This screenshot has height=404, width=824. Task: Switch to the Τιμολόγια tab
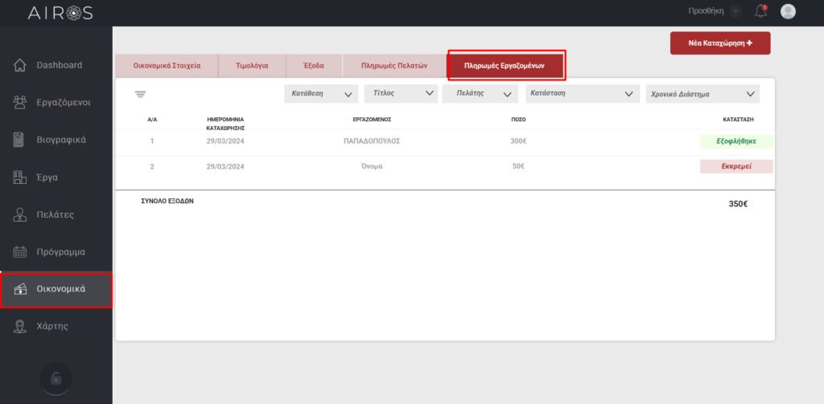coord(252,65)
